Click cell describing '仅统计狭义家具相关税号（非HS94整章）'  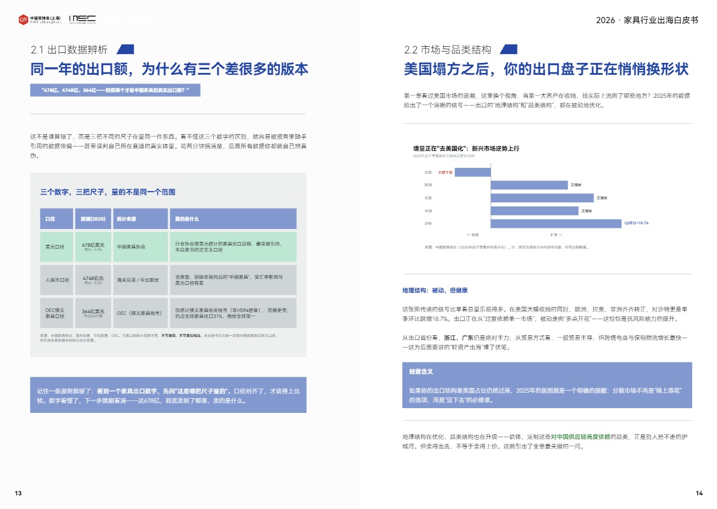(233, 313)
